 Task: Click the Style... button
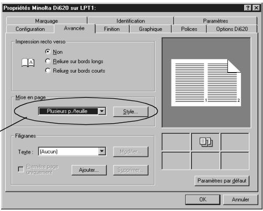[x=131, y=112]
